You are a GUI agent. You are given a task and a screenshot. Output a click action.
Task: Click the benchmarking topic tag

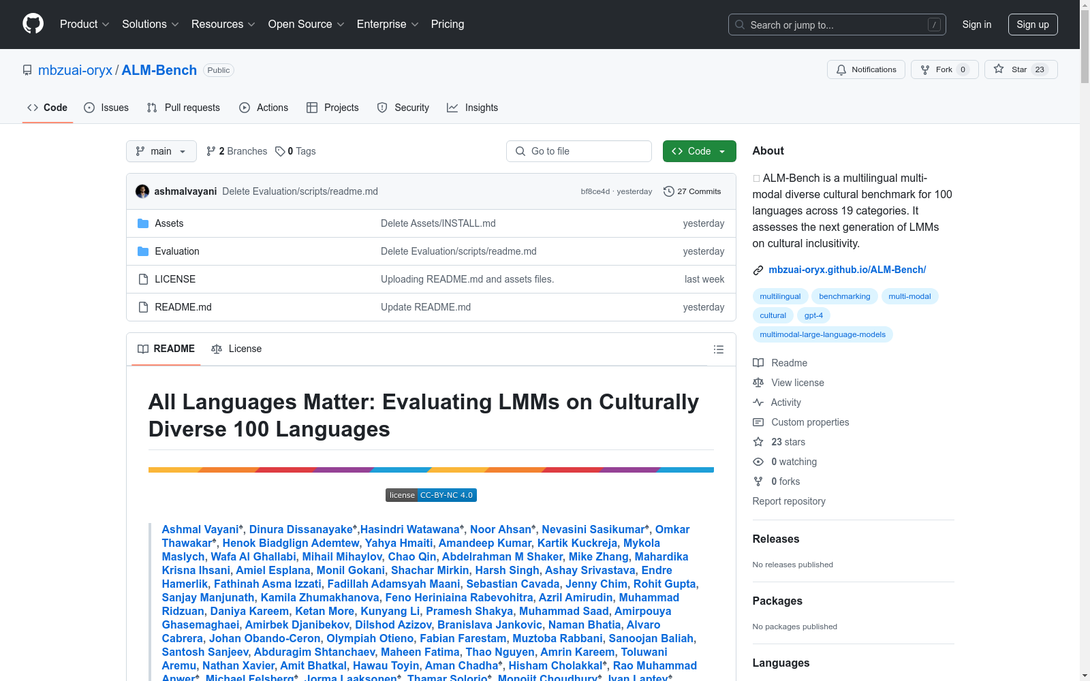click(845, 296)
